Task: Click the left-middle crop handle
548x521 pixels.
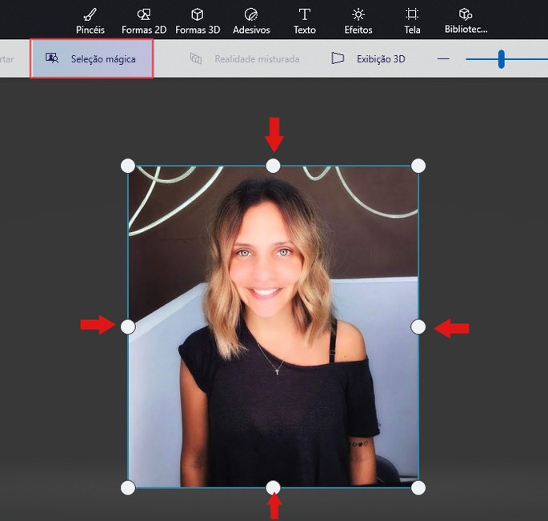Action: click(x=128, y=327)
